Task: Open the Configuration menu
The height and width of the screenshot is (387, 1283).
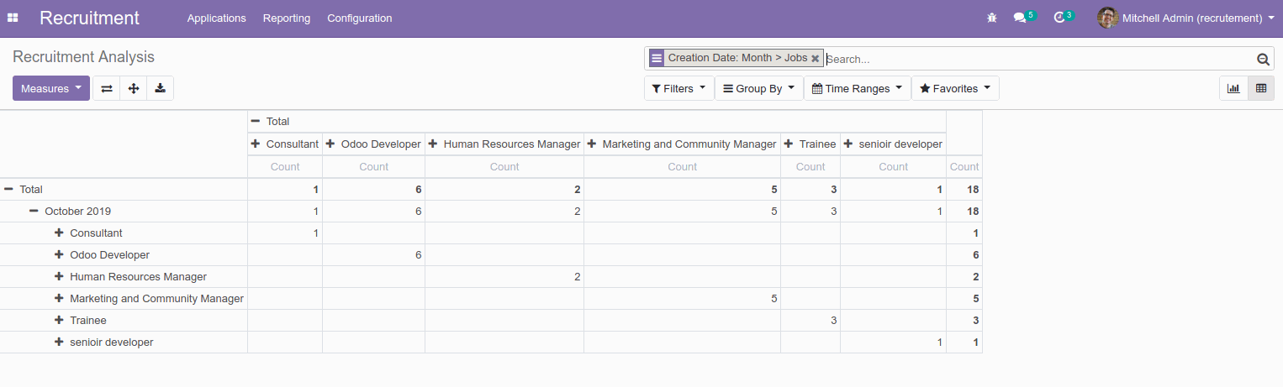Action: point(359,18)
